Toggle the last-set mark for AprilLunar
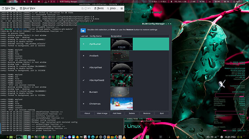Image resolution: width=249 pixels, height=139 pixels. click(x=83, y=44)
